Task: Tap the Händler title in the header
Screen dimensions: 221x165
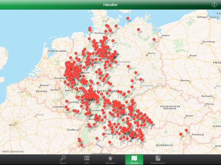Action: tap(110, 5)
